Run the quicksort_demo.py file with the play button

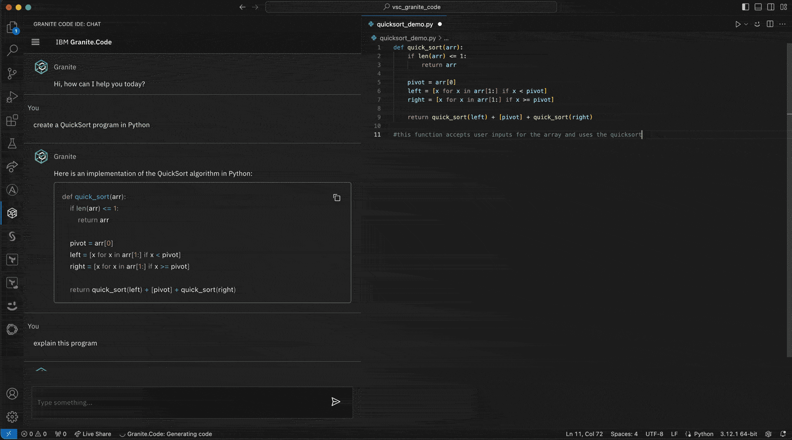coord(738,24)
